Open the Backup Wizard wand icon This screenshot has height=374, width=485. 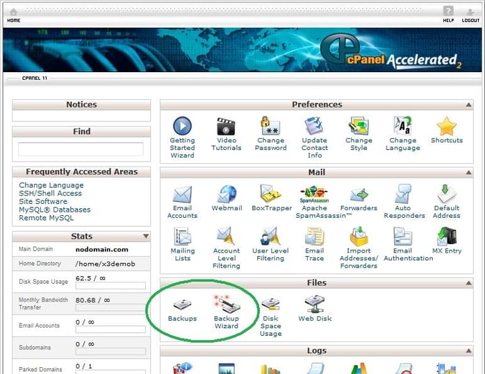tap(227, 304)
